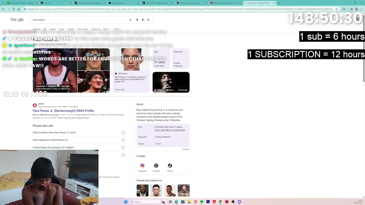The image size is (365, 205).
Task: Switch to Images results
Action: coord(52,29)
